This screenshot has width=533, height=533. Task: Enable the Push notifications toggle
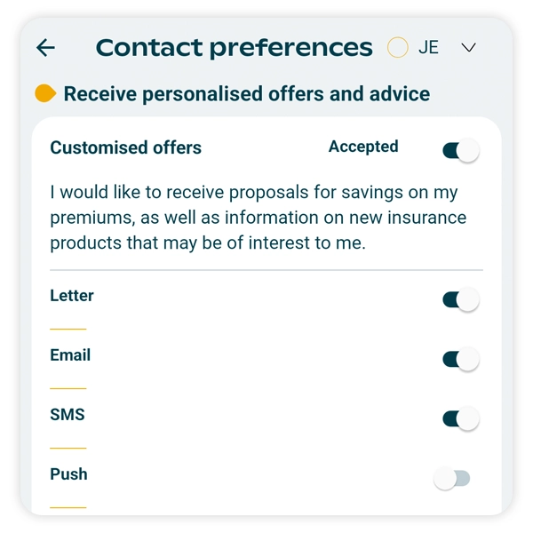451,480
